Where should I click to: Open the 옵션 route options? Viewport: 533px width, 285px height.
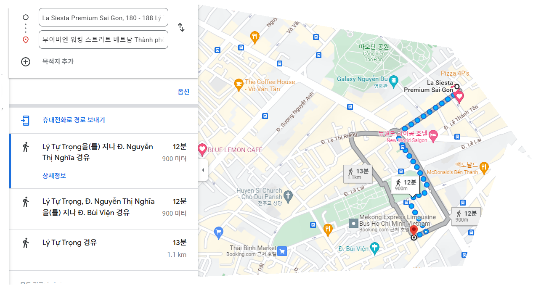point(183,92)
